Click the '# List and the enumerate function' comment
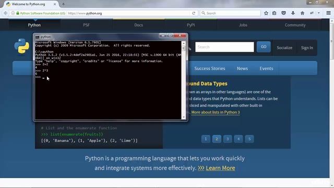Image resolution: width=334 pixels, height=188 pixels. tap(79, 128)
